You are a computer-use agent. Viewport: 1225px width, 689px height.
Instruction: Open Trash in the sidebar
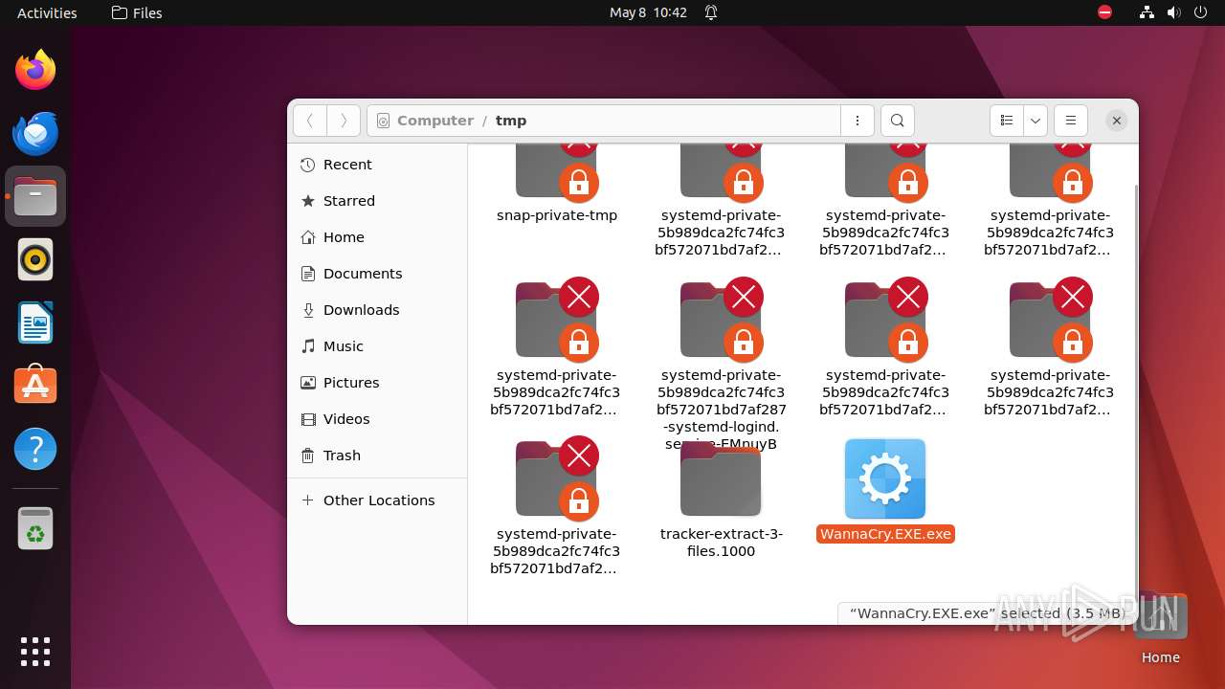377,456
